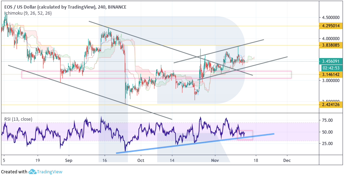Viewport: 344px width, 178px height.
Task: Click the Nov date label on time axis
Action: pos(215,161)
